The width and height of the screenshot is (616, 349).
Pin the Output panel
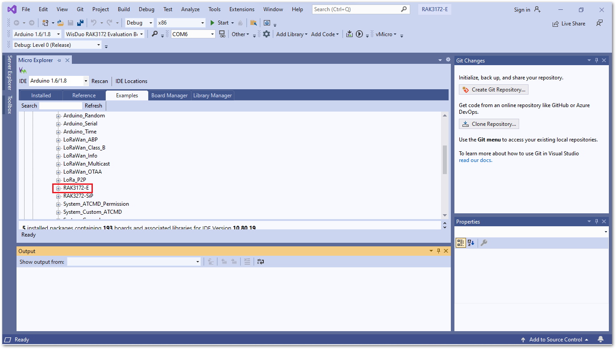[x=438, y=251]
